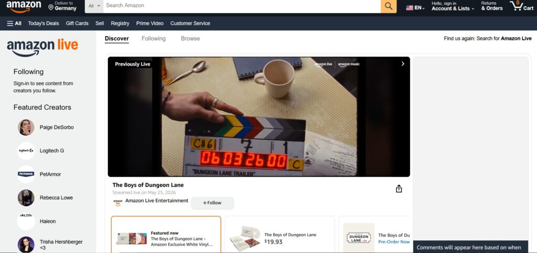The width and height of the screenshot is (537, 253).
Task: Open Trisha Hershberger's avatar
Action: pos(26,245)
